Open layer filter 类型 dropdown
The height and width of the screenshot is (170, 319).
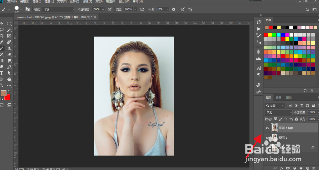tap(275, 106)
